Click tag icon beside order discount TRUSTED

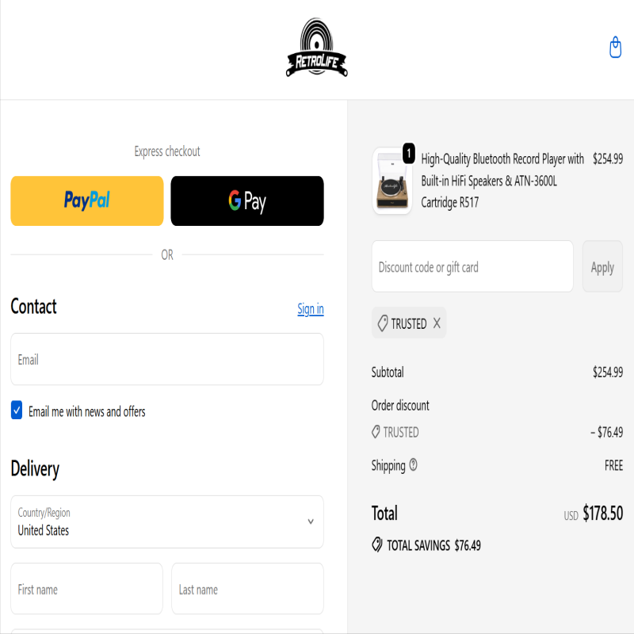coord(376,432)
